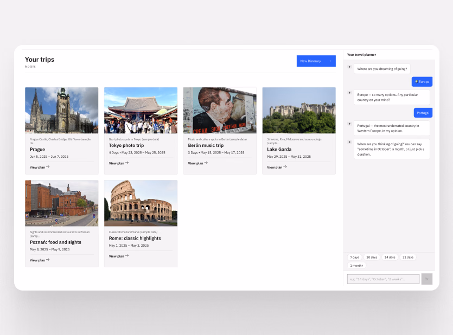This screenshot has width=453, height=335.
Task: Open the Poznań street photo thumbnail
Action: 61,203
